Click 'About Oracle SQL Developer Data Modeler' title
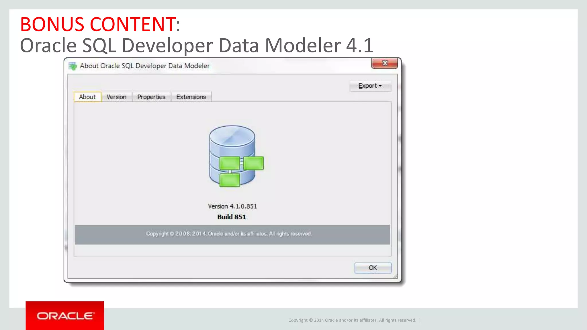Screen dimensions: 587x330 click(145, 66)
